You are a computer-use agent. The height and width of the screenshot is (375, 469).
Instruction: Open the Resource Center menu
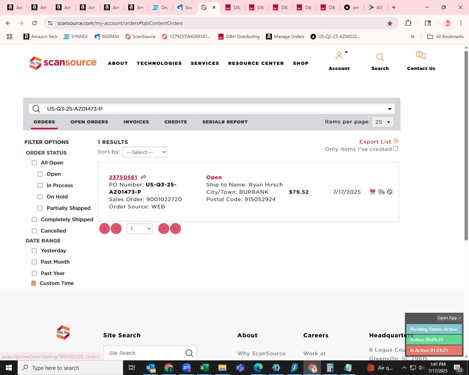click(256, 63)
